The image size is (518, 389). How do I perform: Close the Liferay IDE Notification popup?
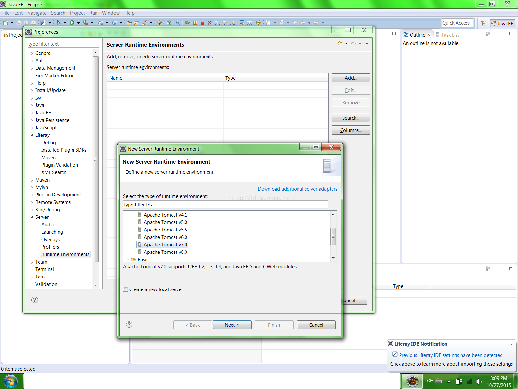point(512,344)
